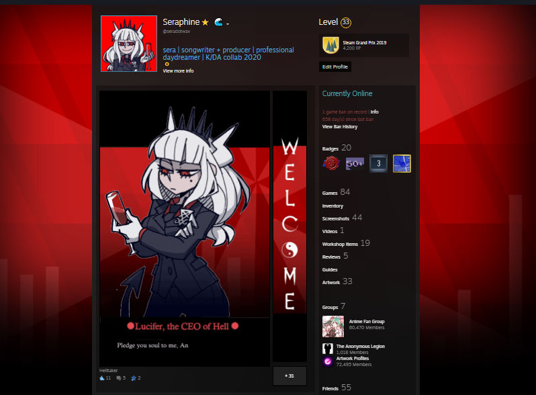Viewport: 536px width, 395px height.
Task: Click the small yellow flower emoticon in summary
Action: 167,64
